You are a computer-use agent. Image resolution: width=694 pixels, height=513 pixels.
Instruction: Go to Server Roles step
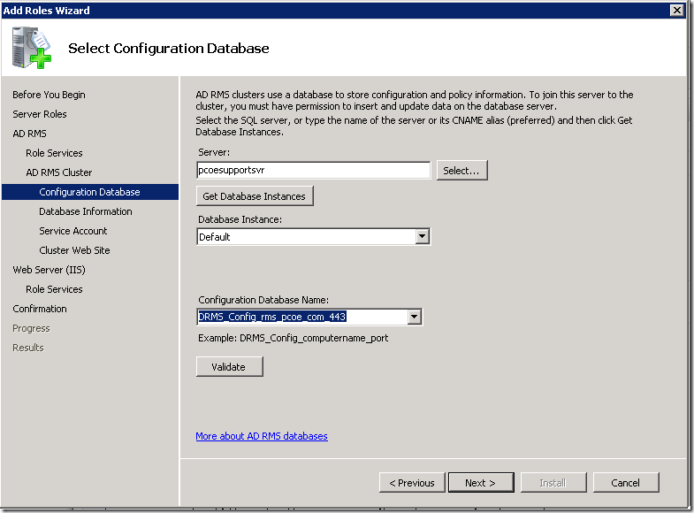(40, 114)
